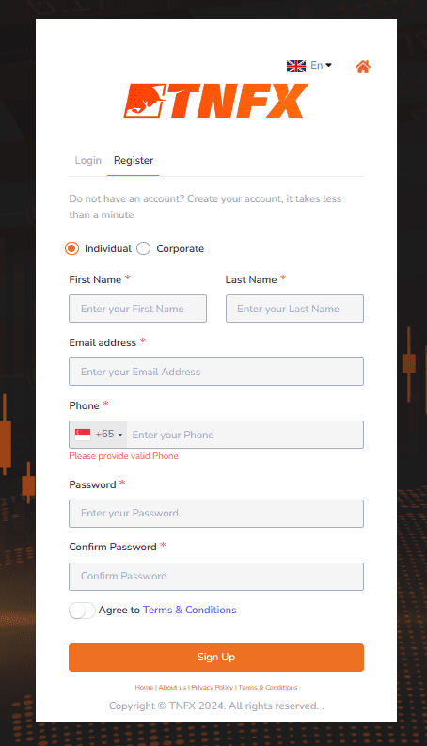427x746 pixels.
Task: Open the Terms & Conditions link beside toggle
Action: pos(190,610)
